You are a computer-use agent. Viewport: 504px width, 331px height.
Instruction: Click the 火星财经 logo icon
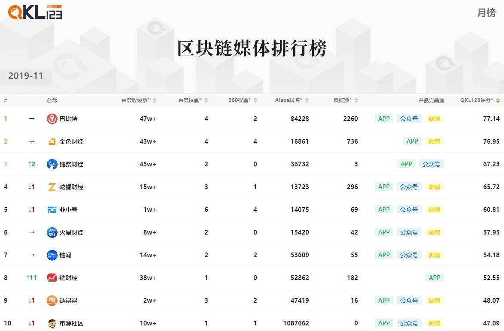point(52,232)
